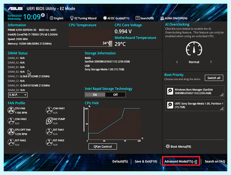The width and height of the screenshot is (231, 175).
Task: Click Save & Exit(F10)
Action: (146, 162)
